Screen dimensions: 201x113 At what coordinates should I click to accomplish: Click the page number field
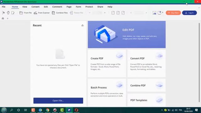pos(139,13)
